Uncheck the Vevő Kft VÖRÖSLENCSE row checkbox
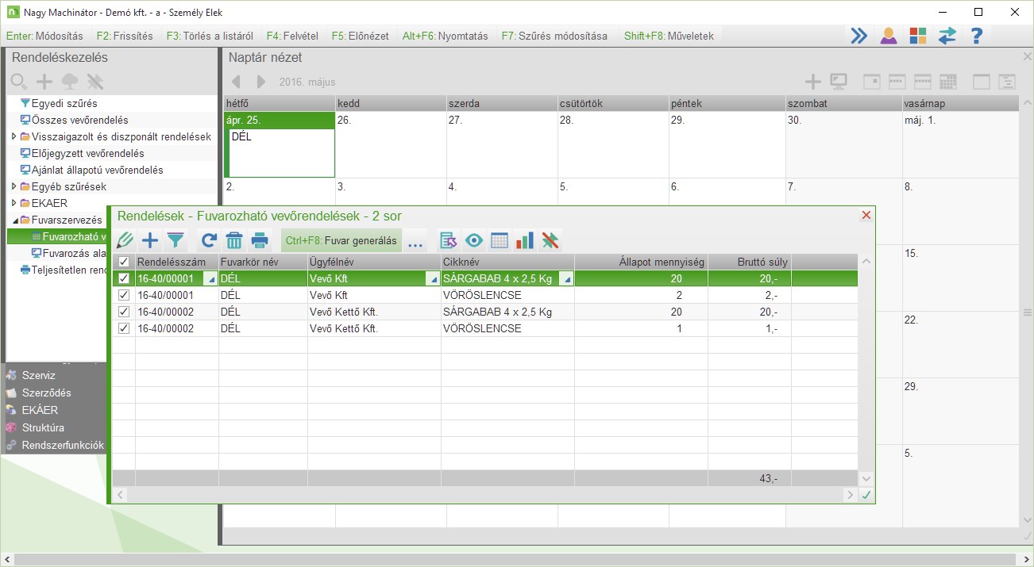1034x567 pixels. (x=123, y=295)
